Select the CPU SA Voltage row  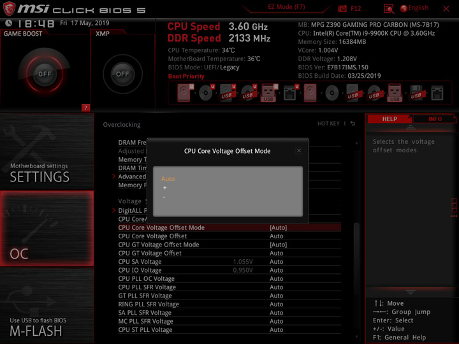pyautogui.click(x=229, y=262)
